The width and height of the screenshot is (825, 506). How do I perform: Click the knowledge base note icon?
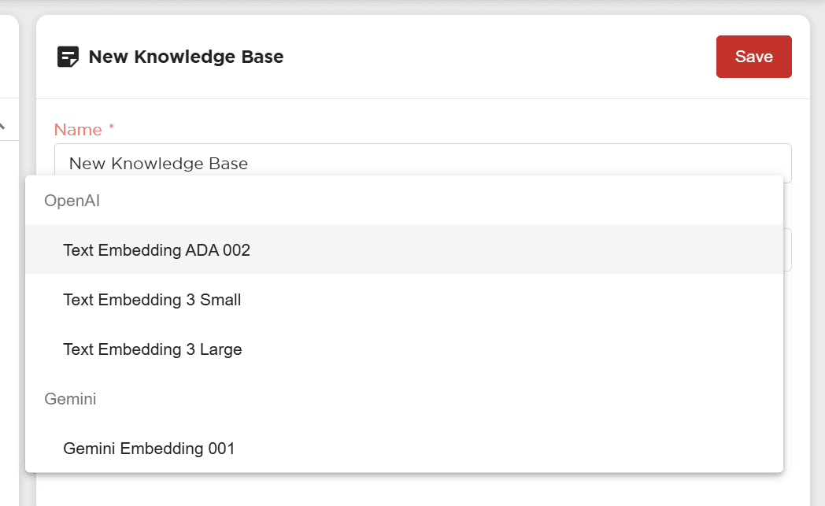pos(68,57)
